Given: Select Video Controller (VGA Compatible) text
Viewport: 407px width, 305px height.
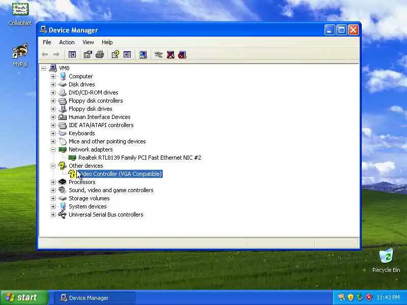Looking at the screenshot, I should pos(120,174).
